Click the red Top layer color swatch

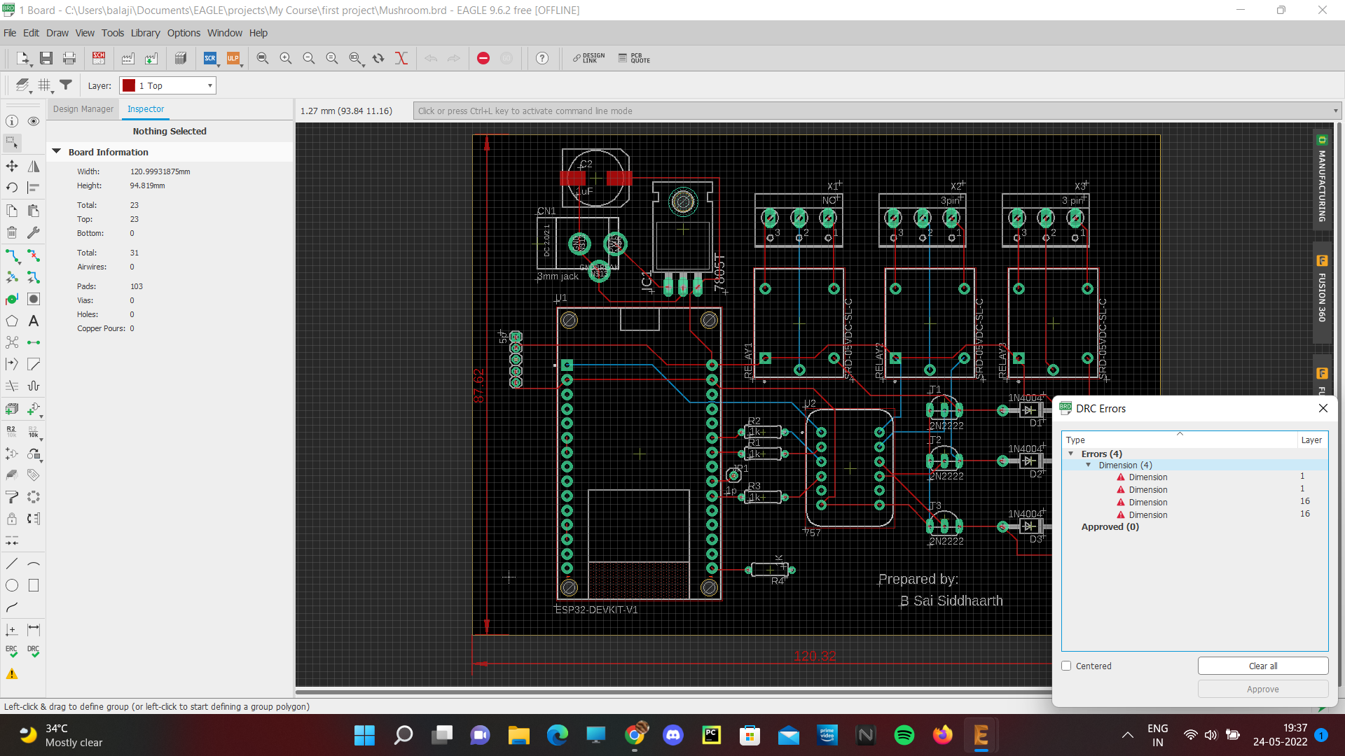129,85
